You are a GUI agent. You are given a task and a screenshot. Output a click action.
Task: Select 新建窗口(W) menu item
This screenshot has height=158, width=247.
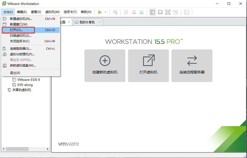31,24
